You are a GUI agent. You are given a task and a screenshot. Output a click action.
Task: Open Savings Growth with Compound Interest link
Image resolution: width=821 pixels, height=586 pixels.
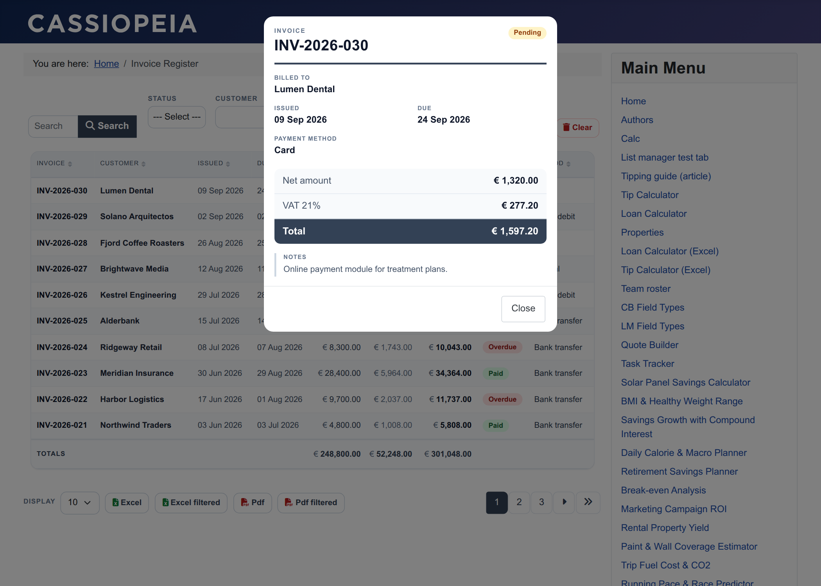[688, 427]
